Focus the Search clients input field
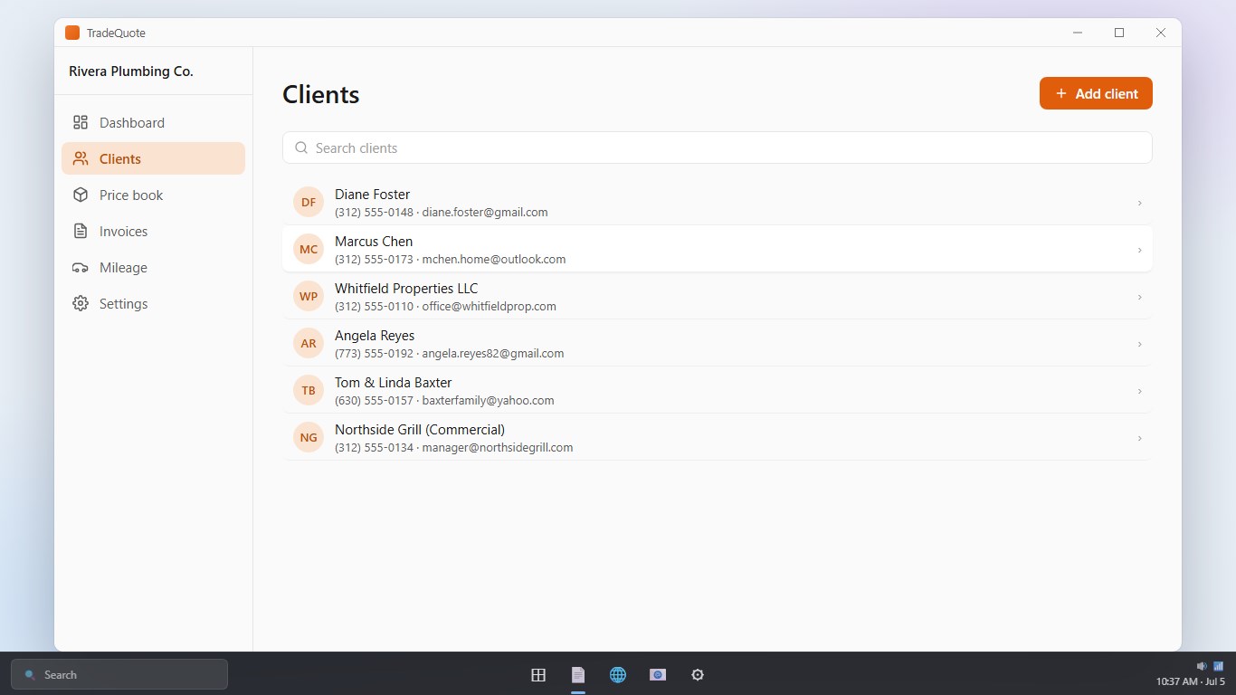This screenshot has width=1236, height=695. pyautogui.click(x=717, y=148)
